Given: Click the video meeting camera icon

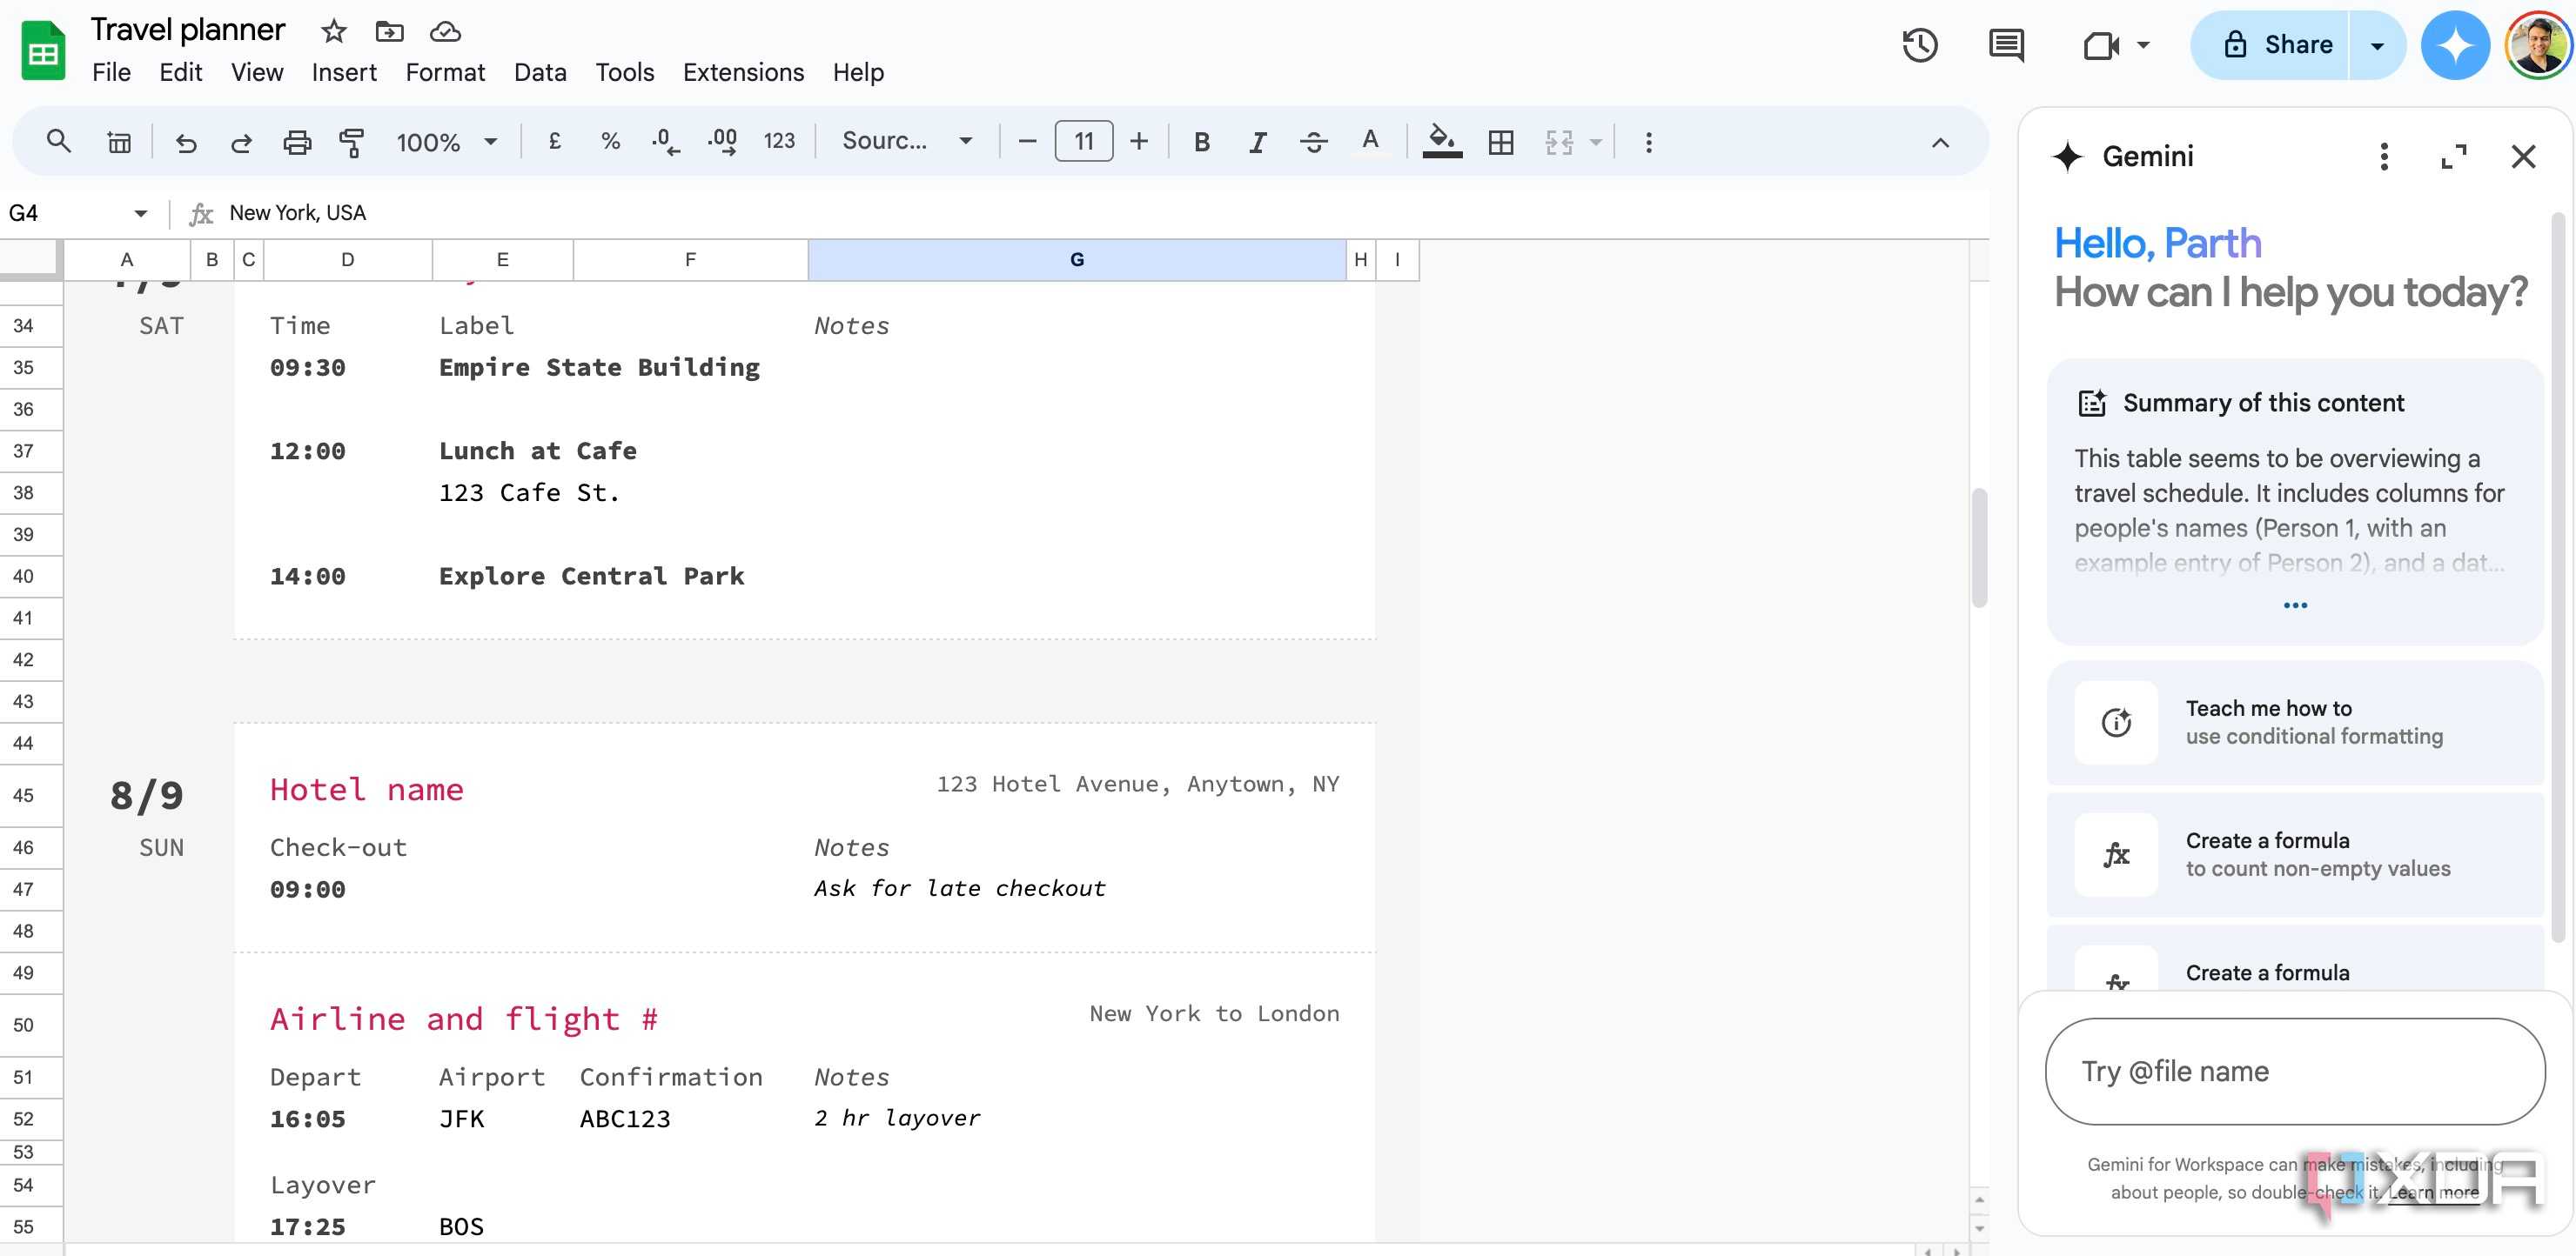Looking at the screenshot, I should [2101, 45].
